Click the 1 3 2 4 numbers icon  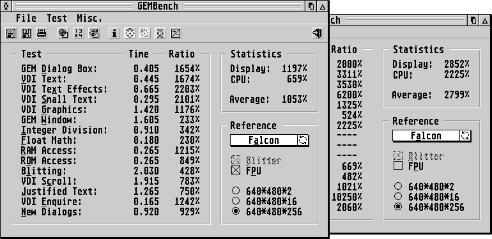click(x=79, y=33)
